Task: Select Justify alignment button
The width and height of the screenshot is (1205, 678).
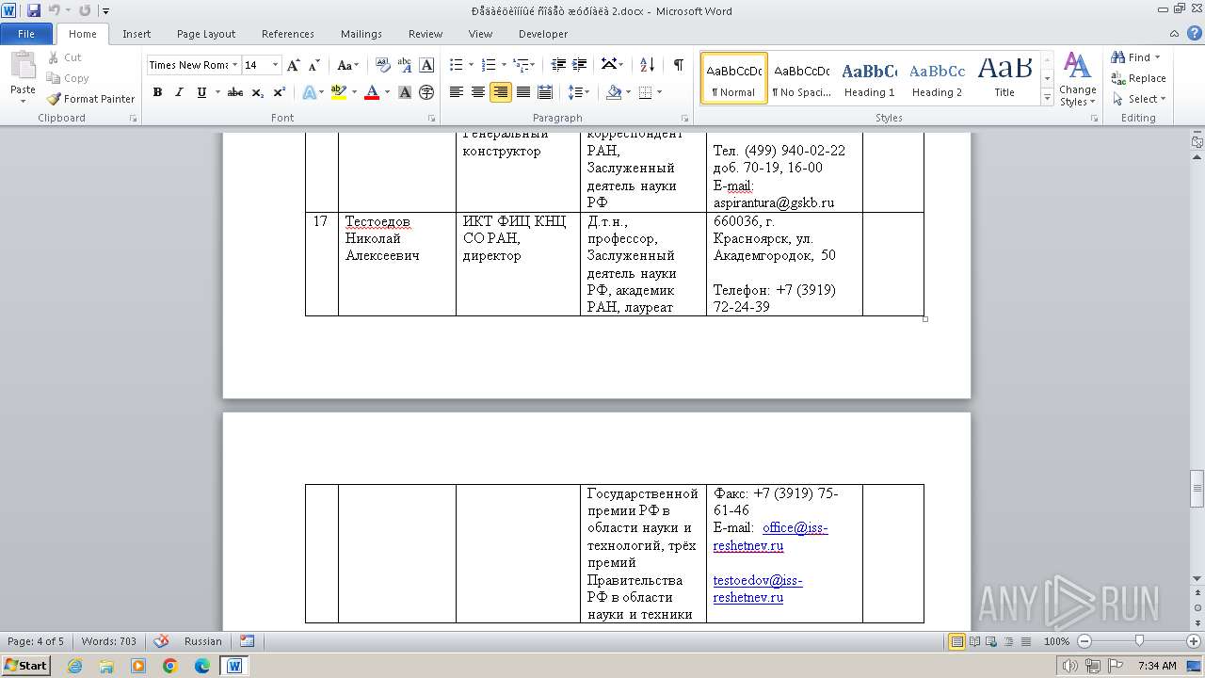Action: point(522,92)
